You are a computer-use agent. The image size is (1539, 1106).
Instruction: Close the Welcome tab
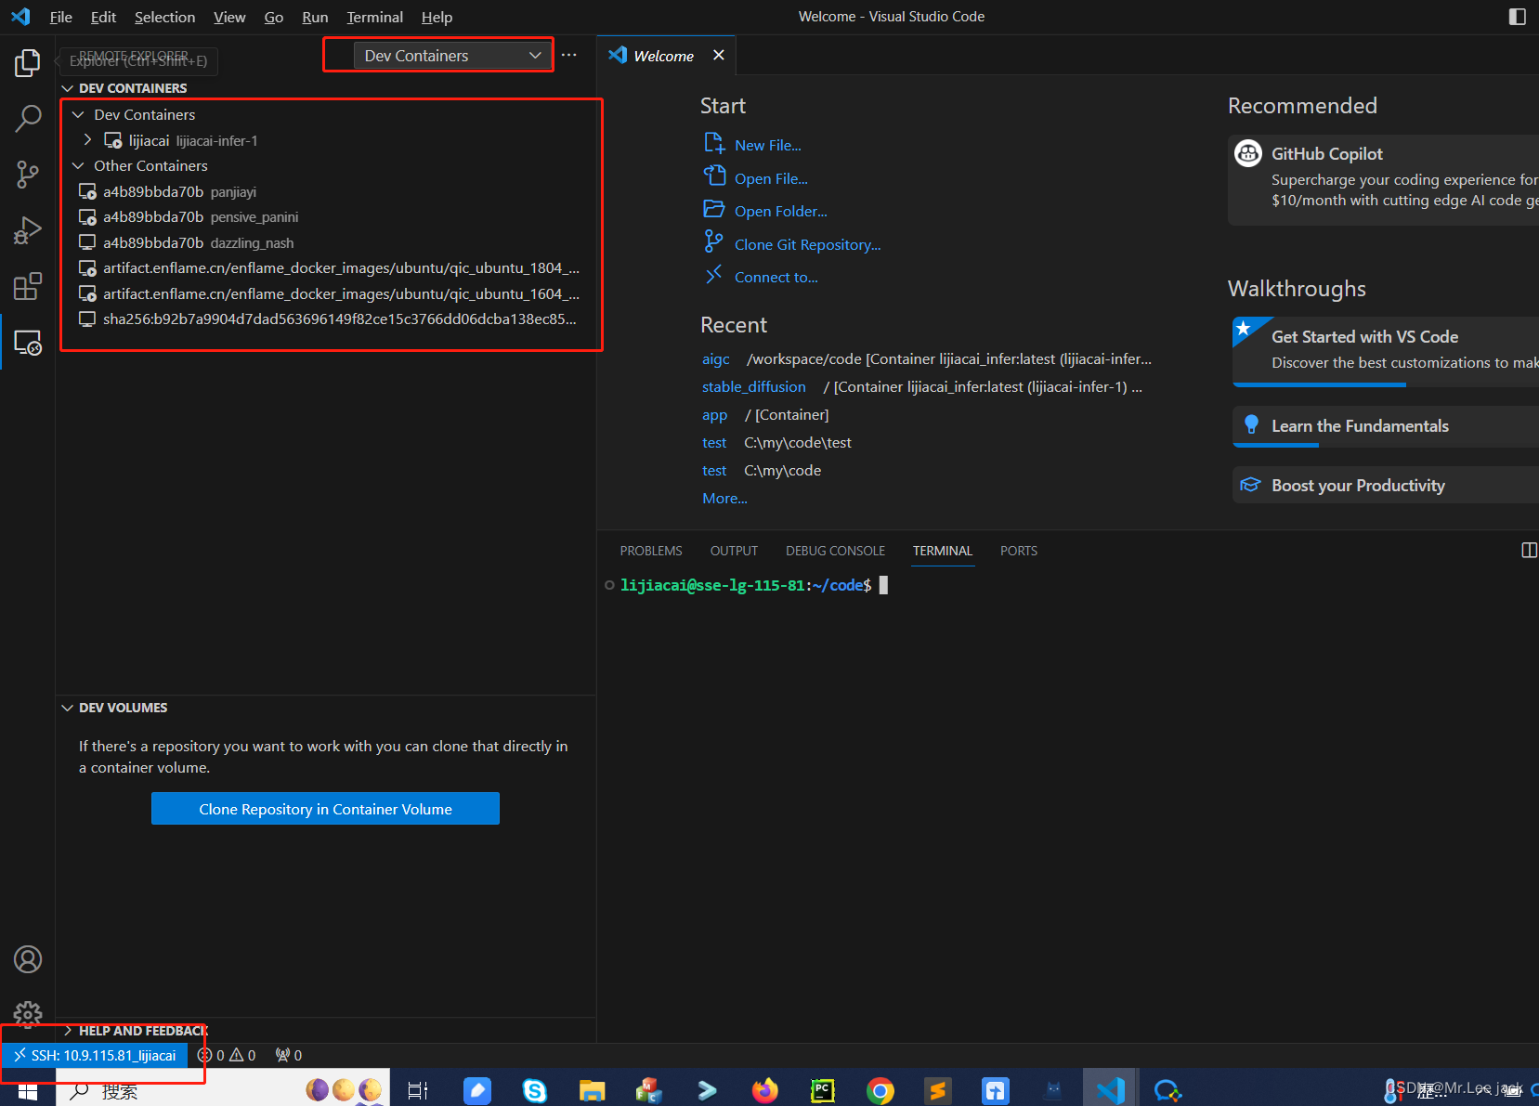coord(718,56)
